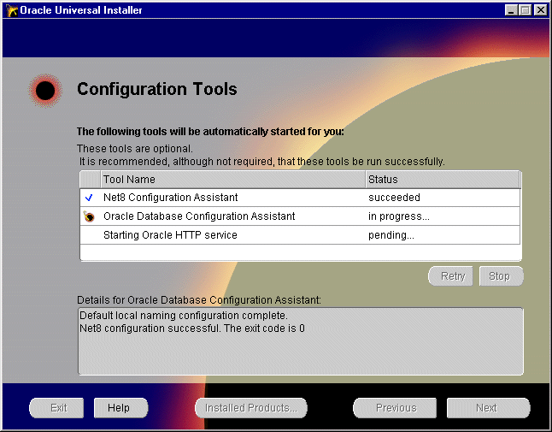Open Installed Products list
552x432 pixels.
pyautogui.click(x=251, y=408)
